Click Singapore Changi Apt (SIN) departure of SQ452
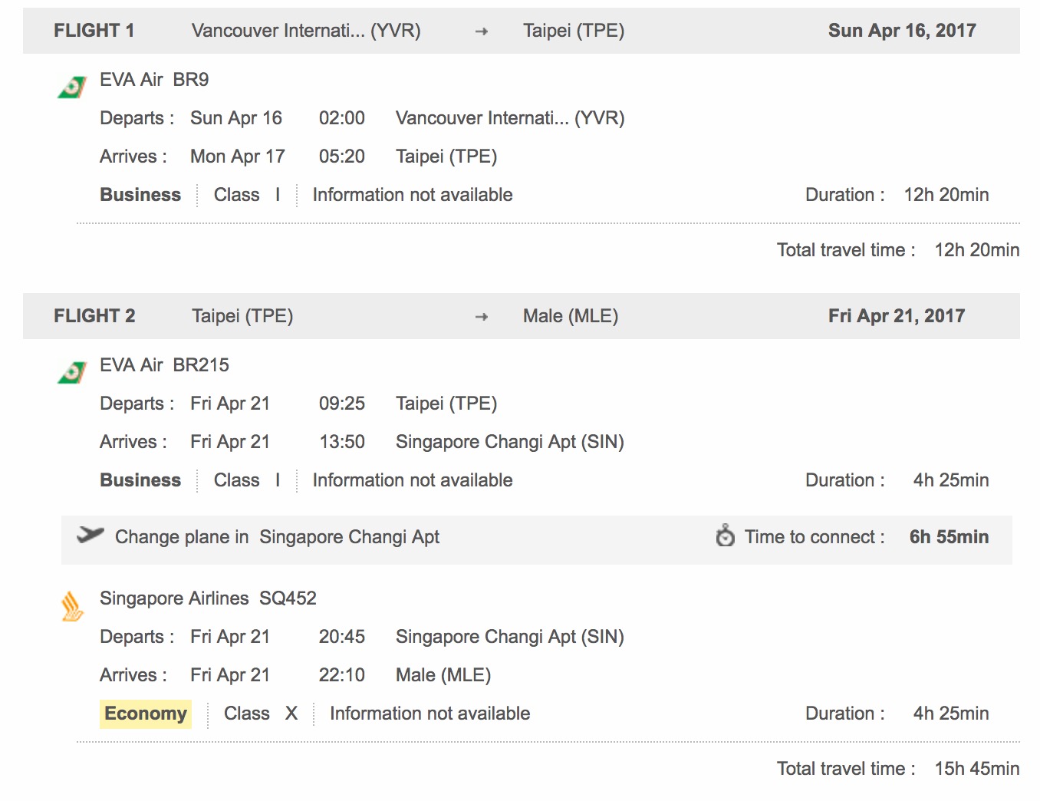 click(510, 637)
